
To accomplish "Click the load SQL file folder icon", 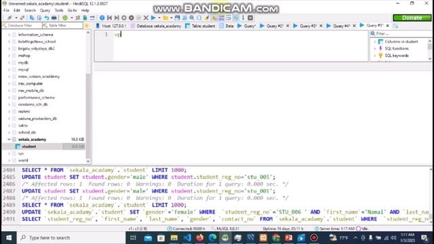I will click(165, 18).
